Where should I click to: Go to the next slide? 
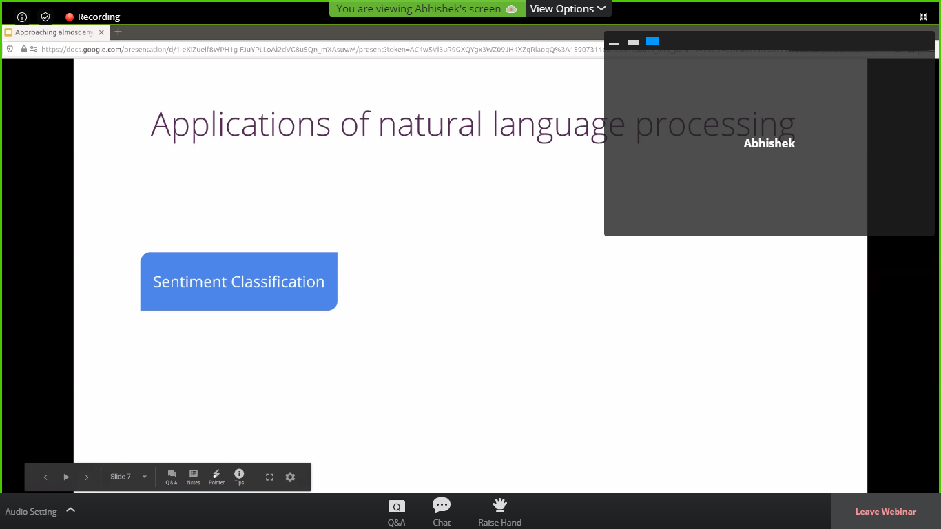87,477
